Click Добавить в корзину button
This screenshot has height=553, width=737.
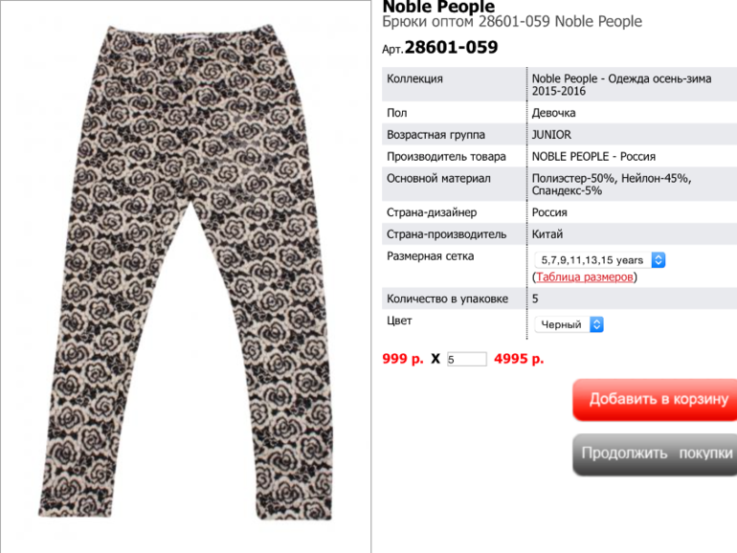(655, 399)
